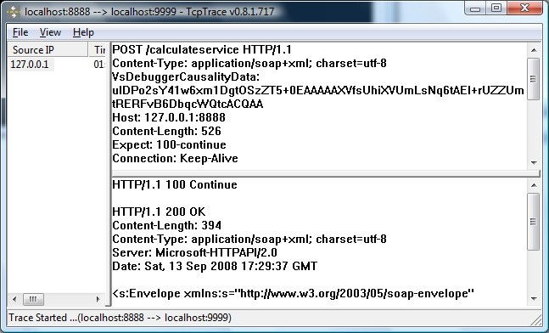Click the response pane vertical scrollbar thumb
Screen dimensions: 549x333
click(533, 222)
